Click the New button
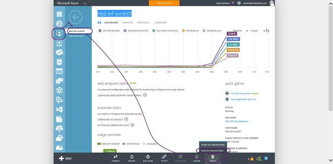The height and width of the screenshot is (164, 333). (65, 158)
